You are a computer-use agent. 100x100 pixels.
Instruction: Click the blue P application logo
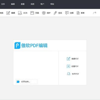[17, 45]
